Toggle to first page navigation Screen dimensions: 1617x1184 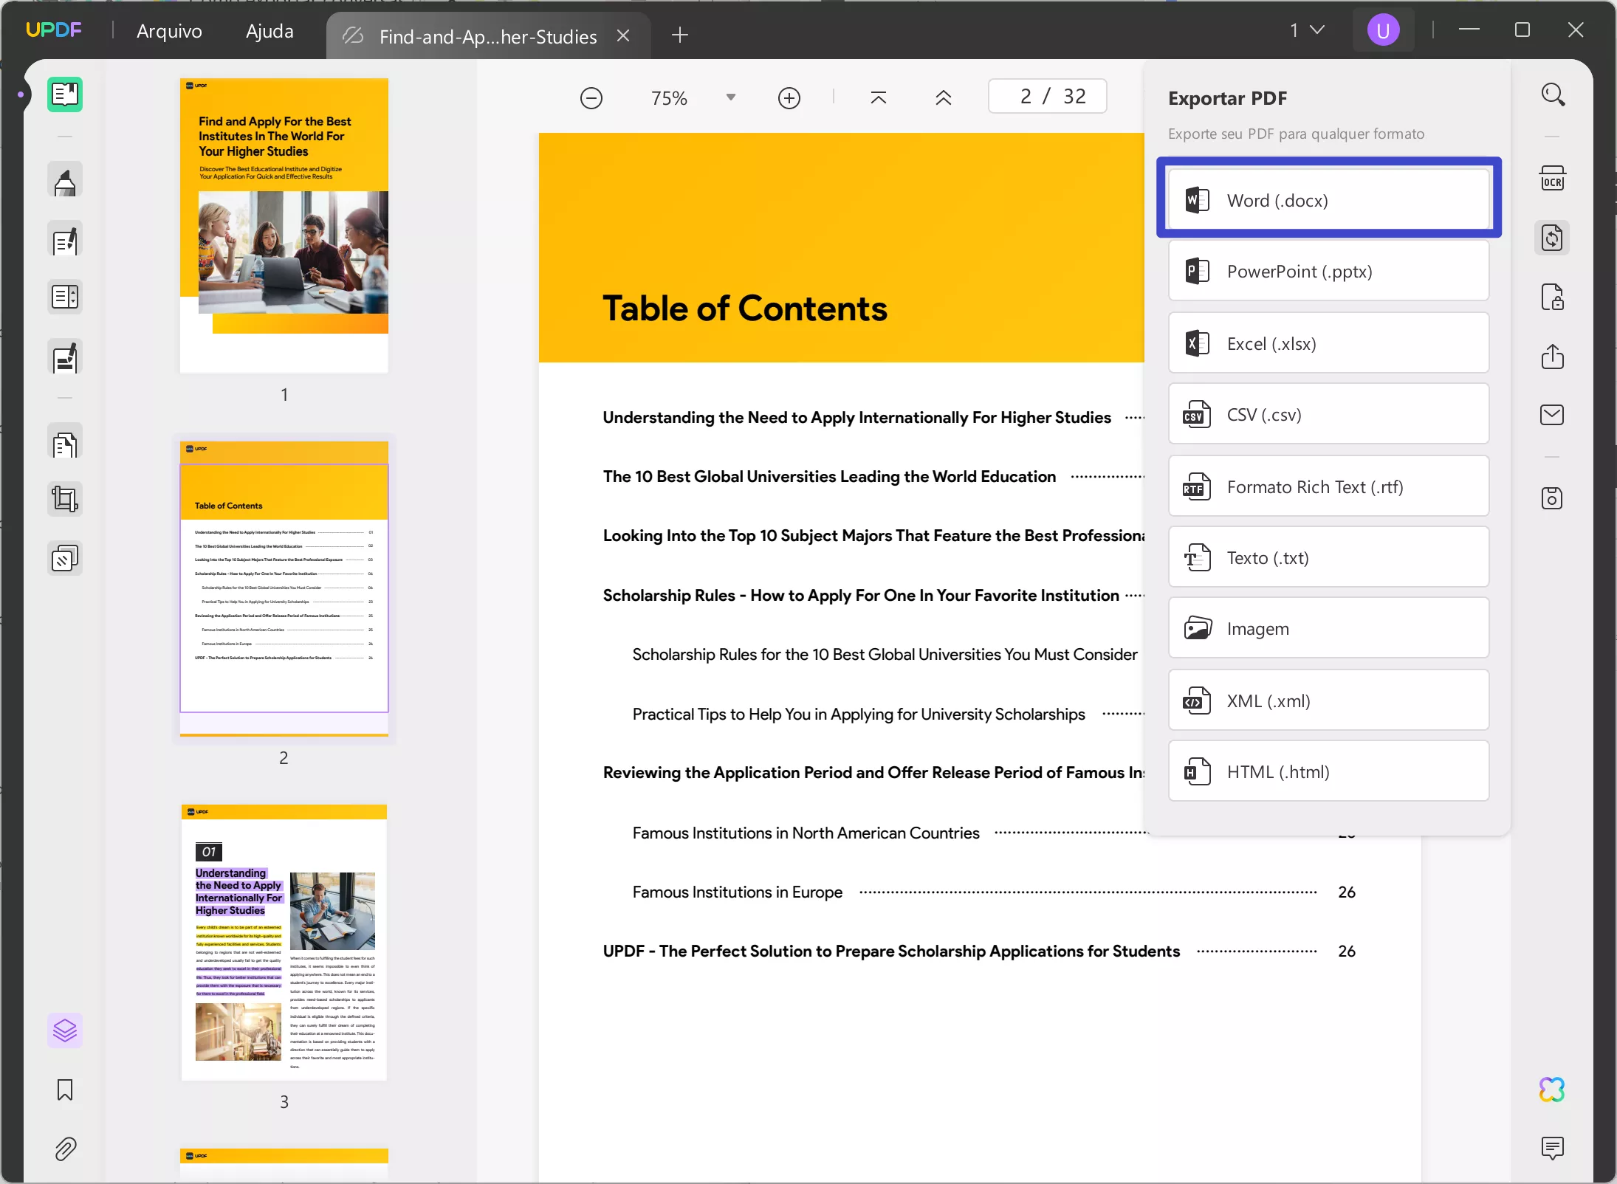pos(879,97)
